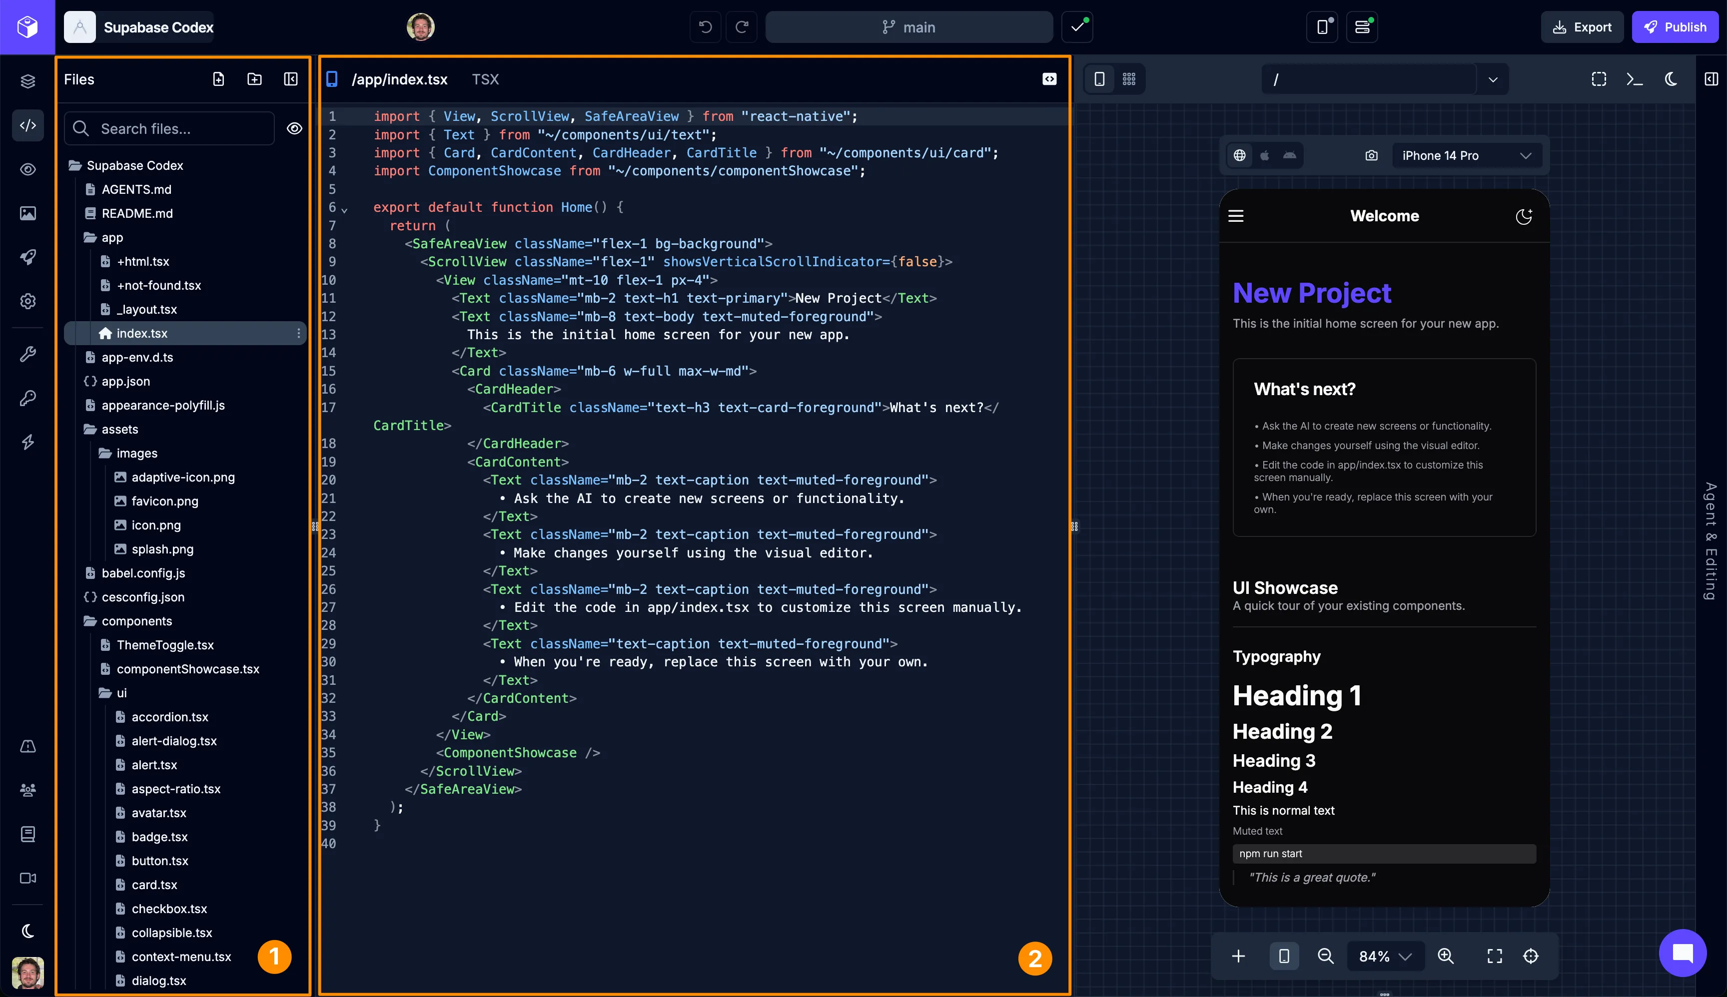Switch the preview to grid view
Viewport: 1727px width, 997px height.
coord(1128,79)
